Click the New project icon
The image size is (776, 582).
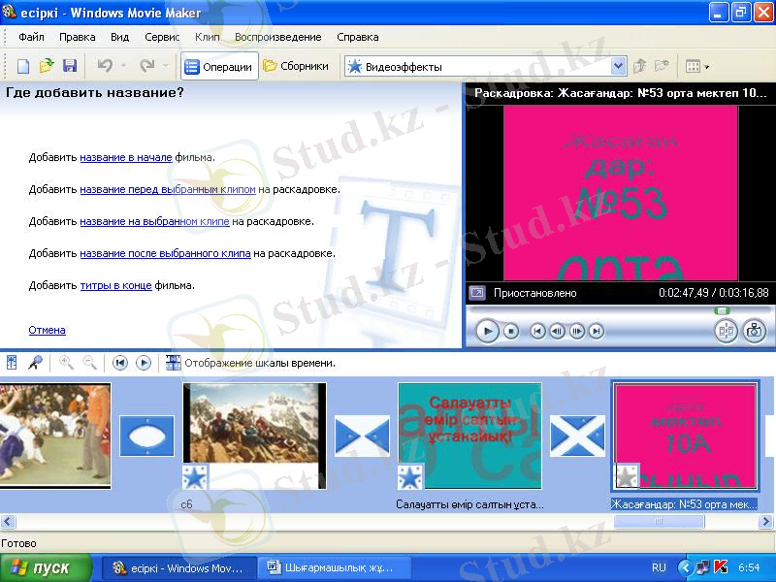(23, 66)
